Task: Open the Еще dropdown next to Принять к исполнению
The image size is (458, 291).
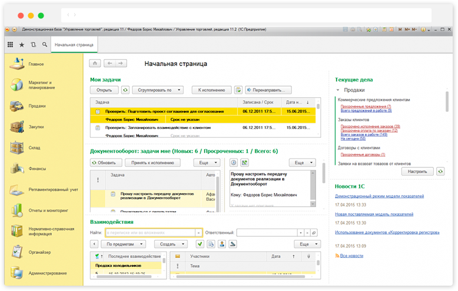Action: point(207,163)
